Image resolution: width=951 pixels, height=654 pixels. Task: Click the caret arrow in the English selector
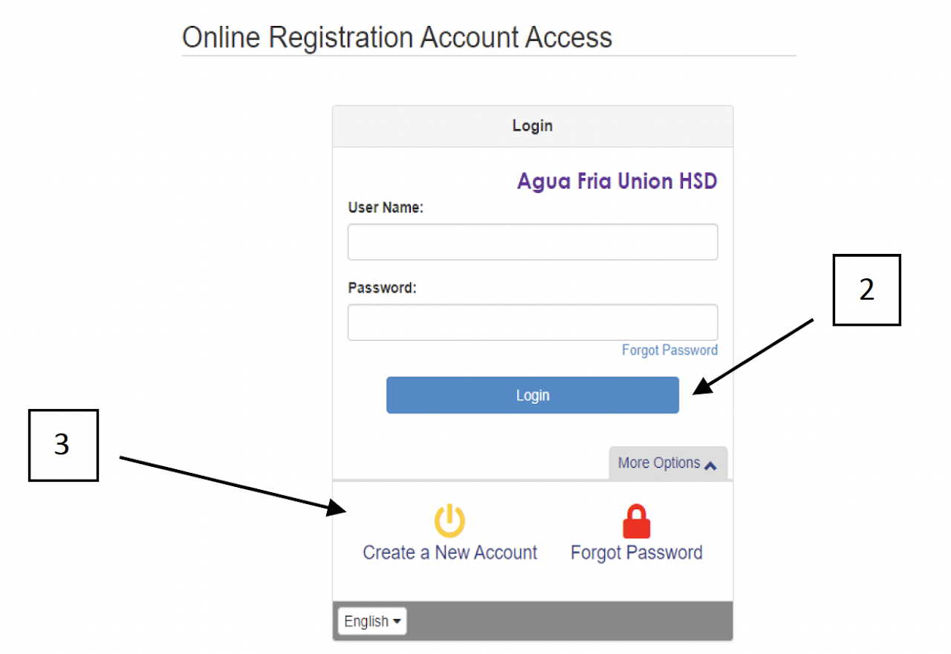pos(397,621)
